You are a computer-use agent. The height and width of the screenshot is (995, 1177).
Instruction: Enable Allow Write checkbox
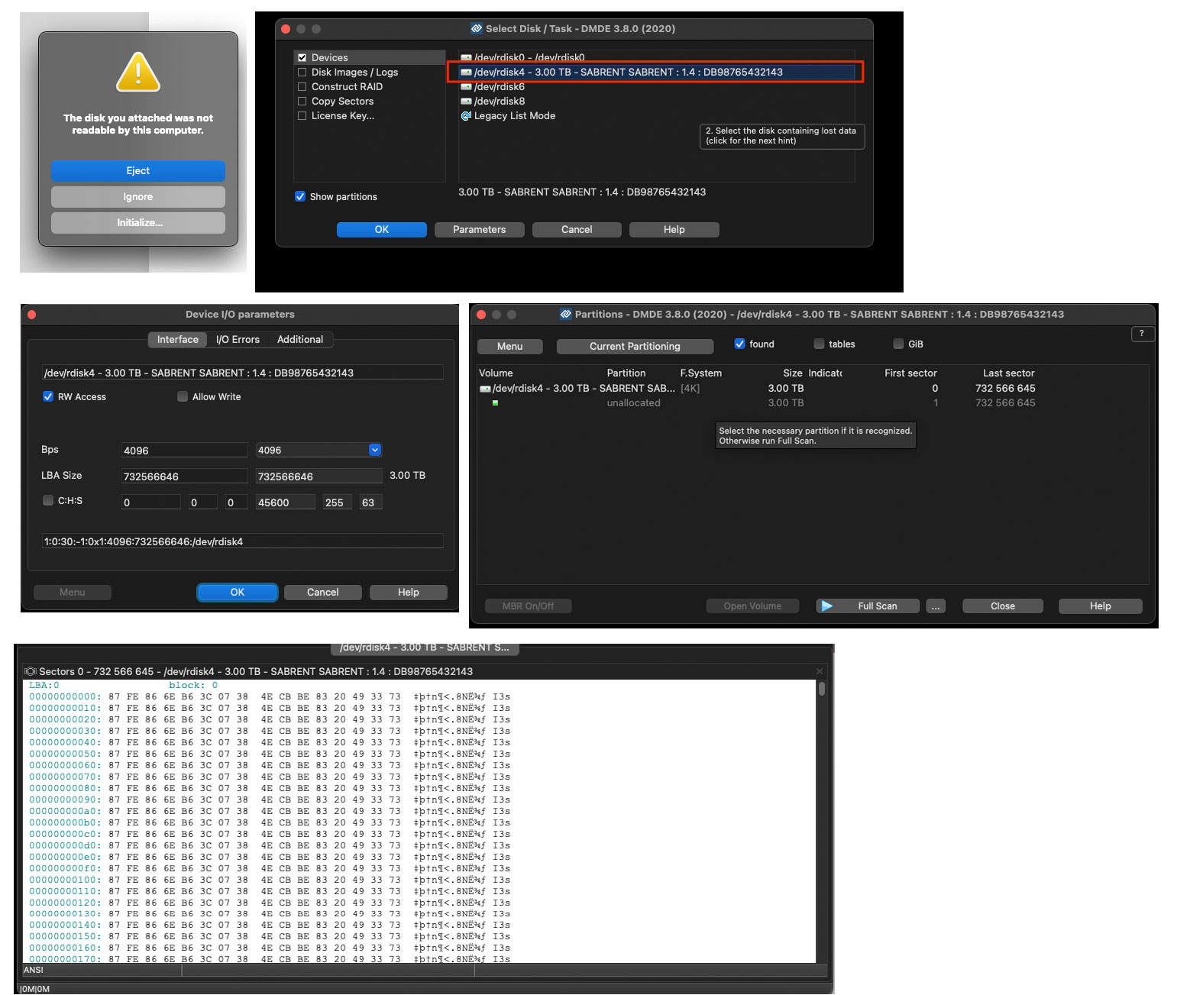pos(183,397)
